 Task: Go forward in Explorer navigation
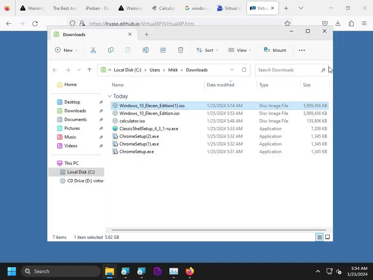pos(67,70)
